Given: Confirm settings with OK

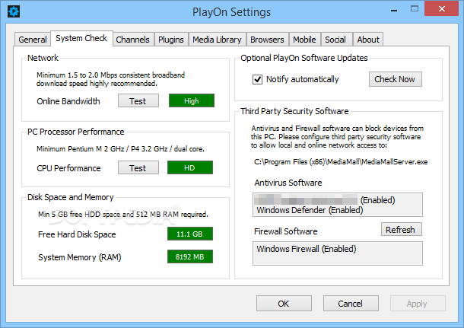Looking at the screenshot, I should pos(284,304).
